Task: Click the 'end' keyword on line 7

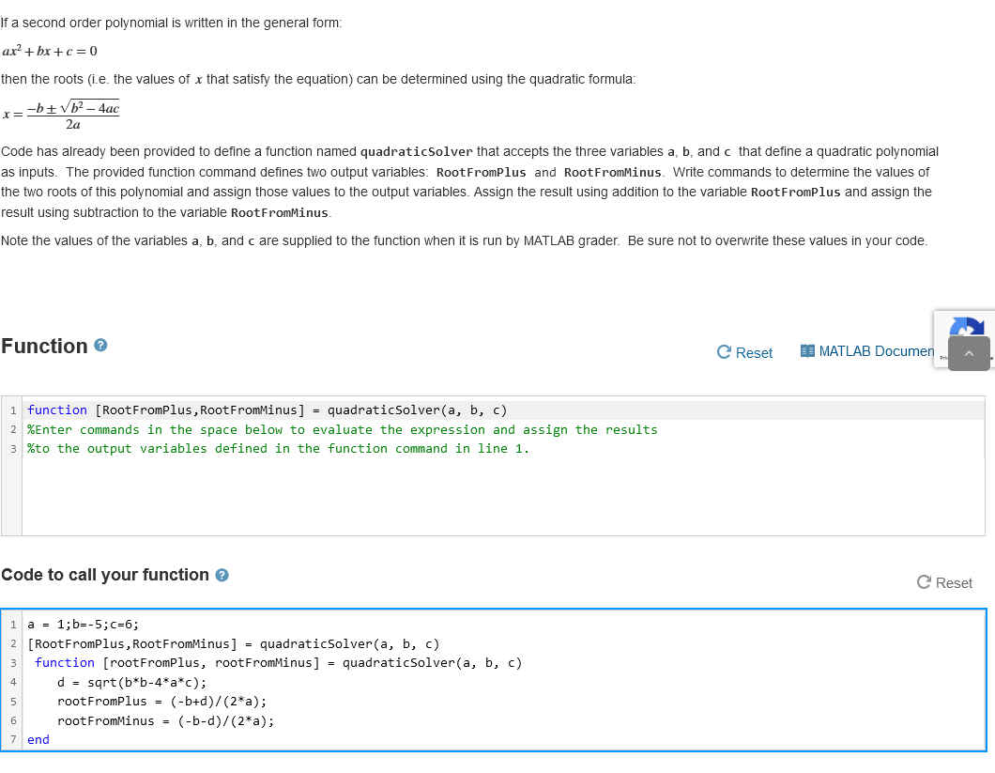Action: (x=38, y=739)
